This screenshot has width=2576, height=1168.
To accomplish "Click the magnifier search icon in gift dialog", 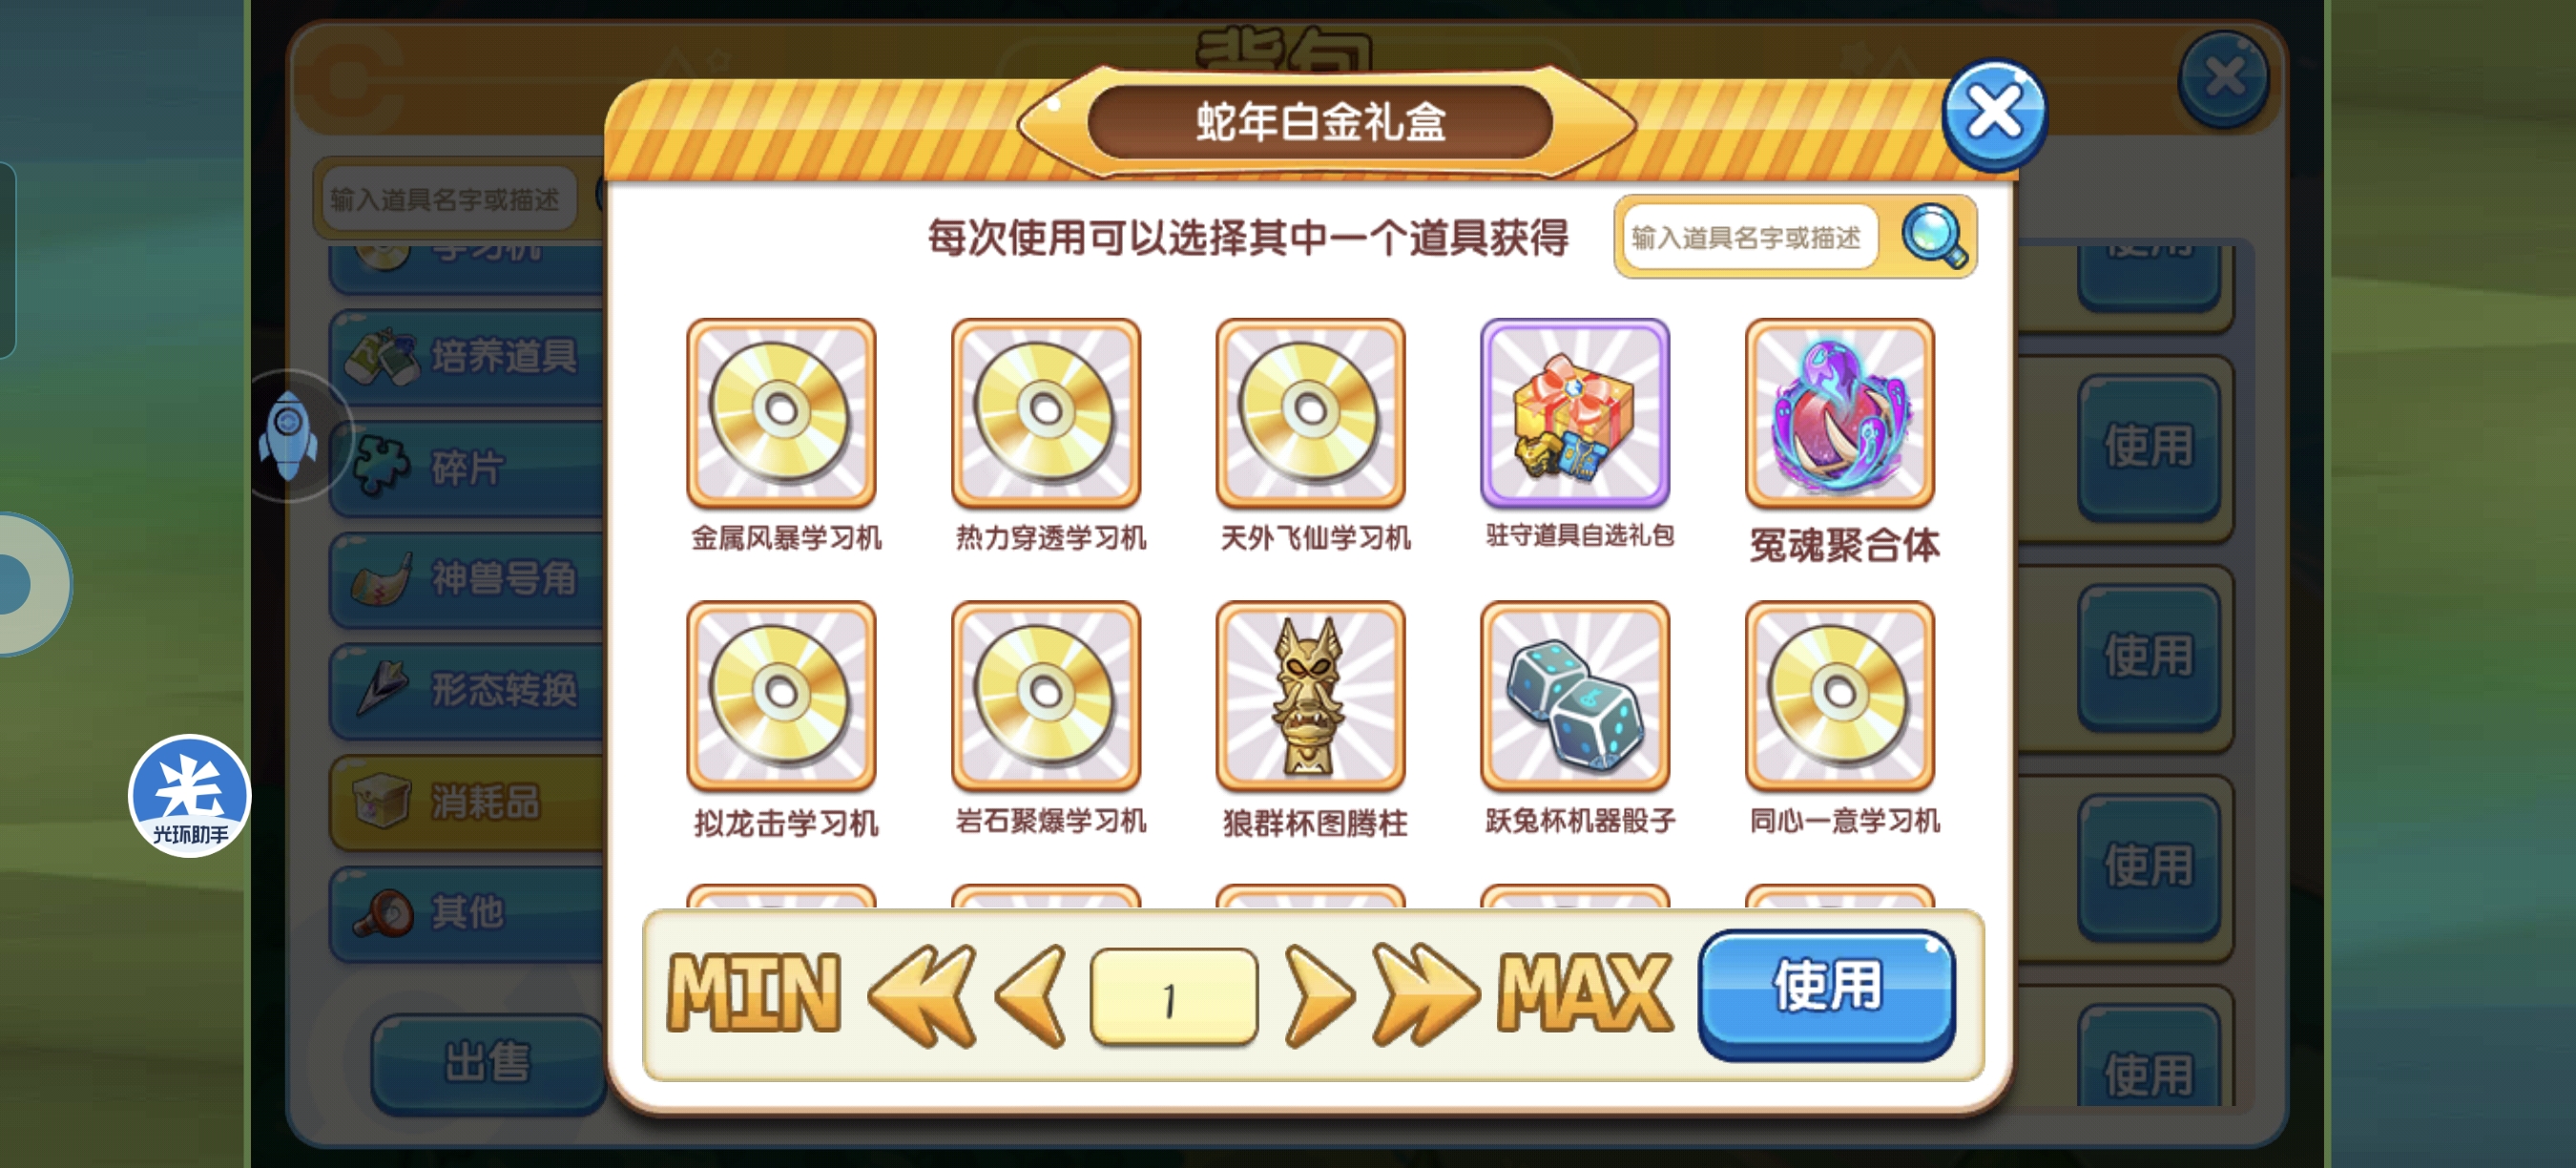I will pos(1934,237).
